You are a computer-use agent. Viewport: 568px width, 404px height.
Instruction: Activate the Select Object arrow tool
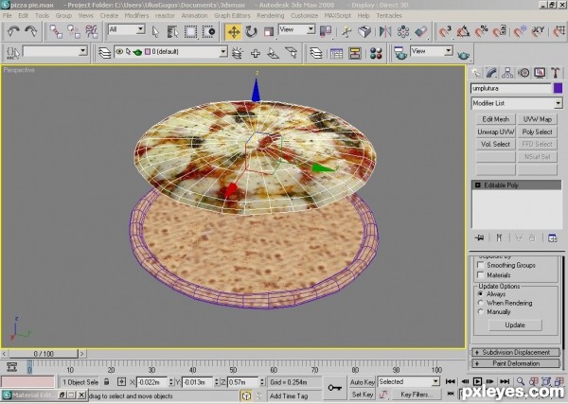click(155, 32)
